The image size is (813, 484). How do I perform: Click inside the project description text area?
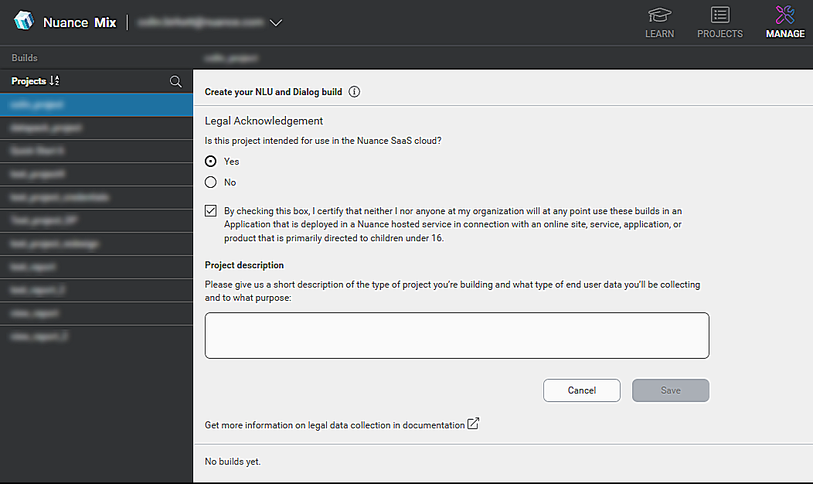[456, 335]
